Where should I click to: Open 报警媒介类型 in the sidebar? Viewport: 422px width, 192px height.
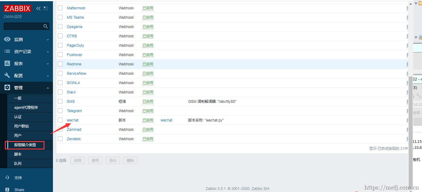25,145
